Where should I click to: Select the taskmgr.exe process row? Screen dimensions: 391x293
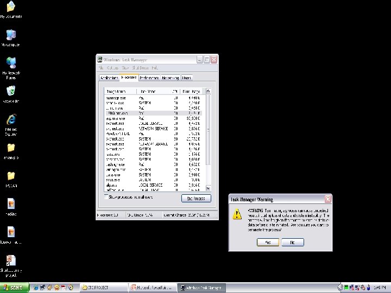point(153,164)
